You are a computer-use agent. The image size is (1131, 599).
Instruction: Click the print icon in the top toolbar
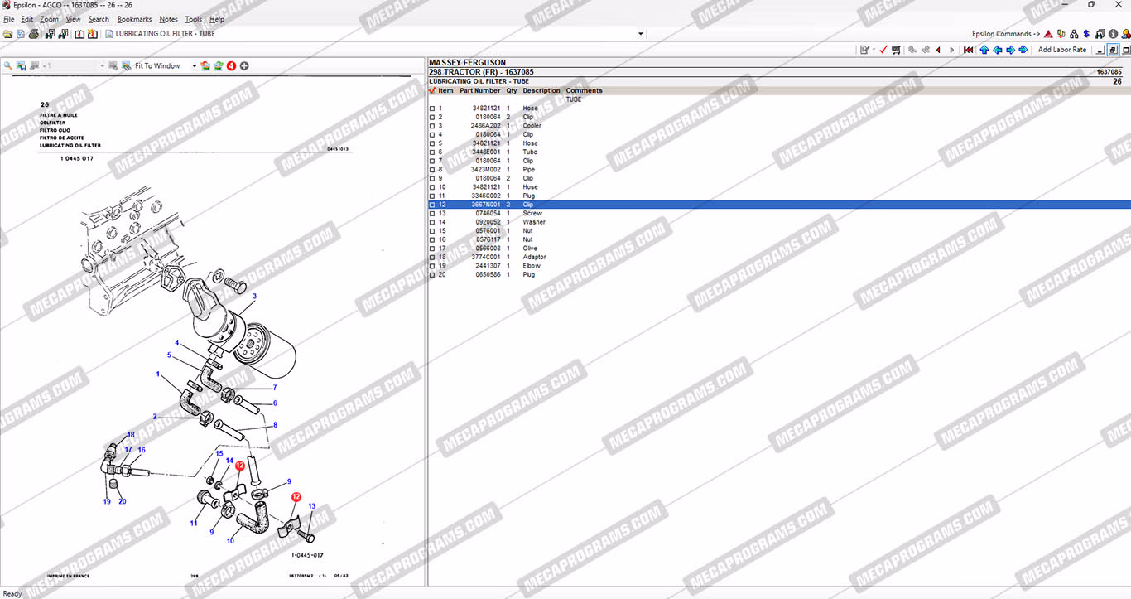click(34, 34)
